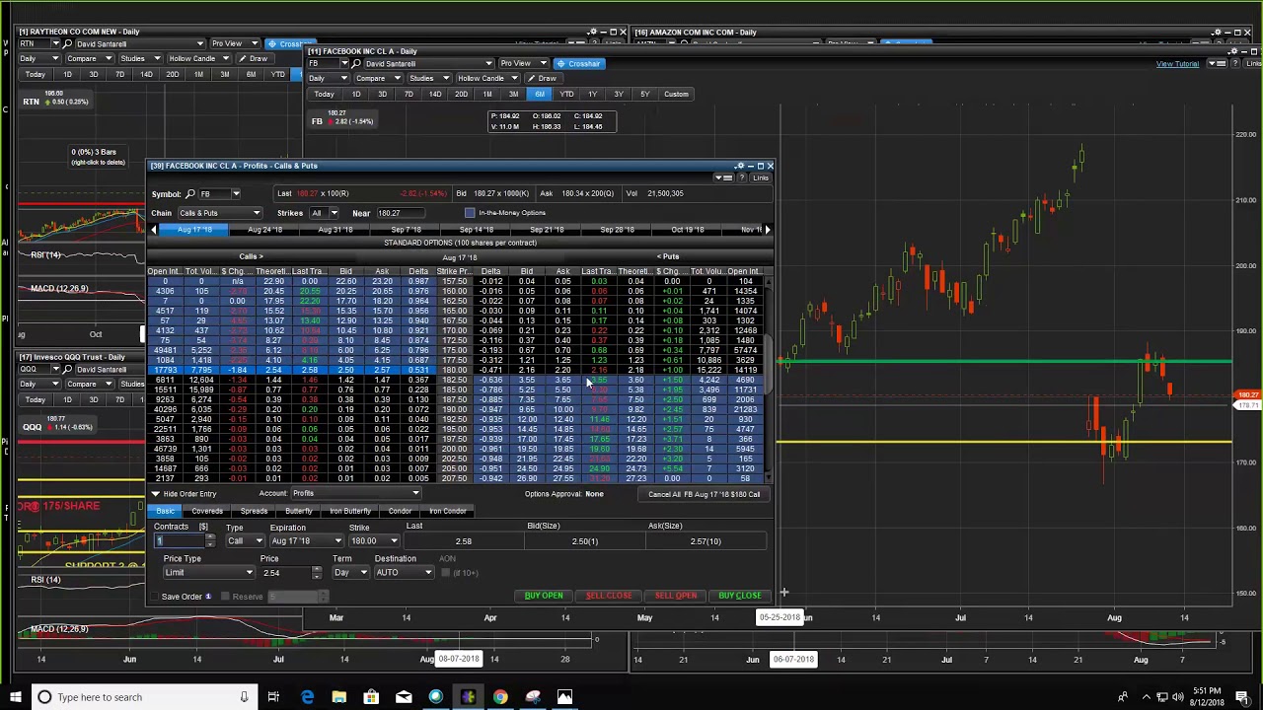Open the Links button in options window

pyautogui.click(x=760, y=177)
